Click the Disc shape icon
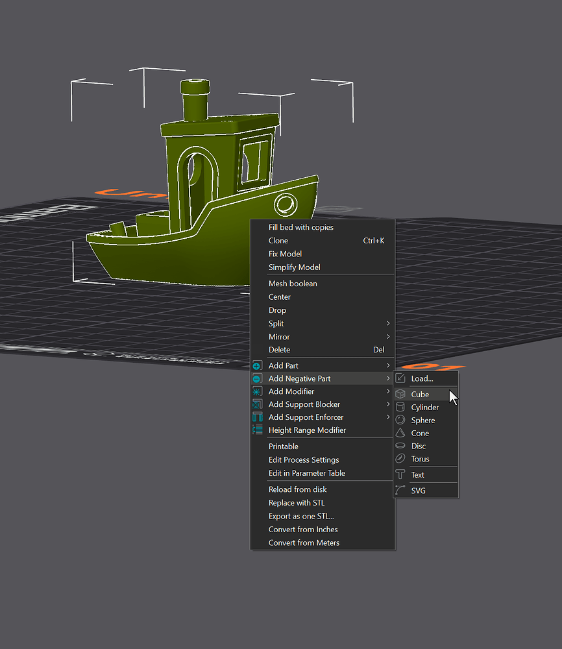This screenshot has height=649, width=562. [400, 445]
